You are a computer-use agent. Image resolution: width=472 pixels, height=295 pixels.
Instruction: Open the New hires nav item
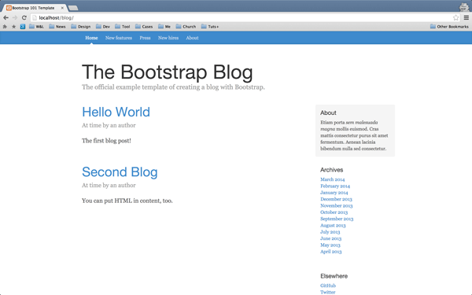[x=168, y=38]
